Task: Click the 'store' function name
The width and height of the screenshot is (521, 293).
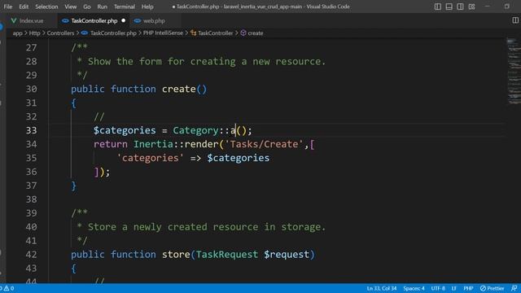Action: (x=176, y=255)
